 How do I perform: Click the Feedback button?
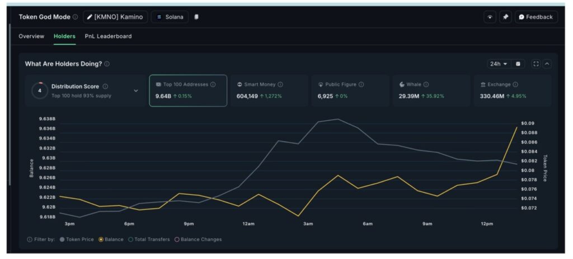(536, 17)
